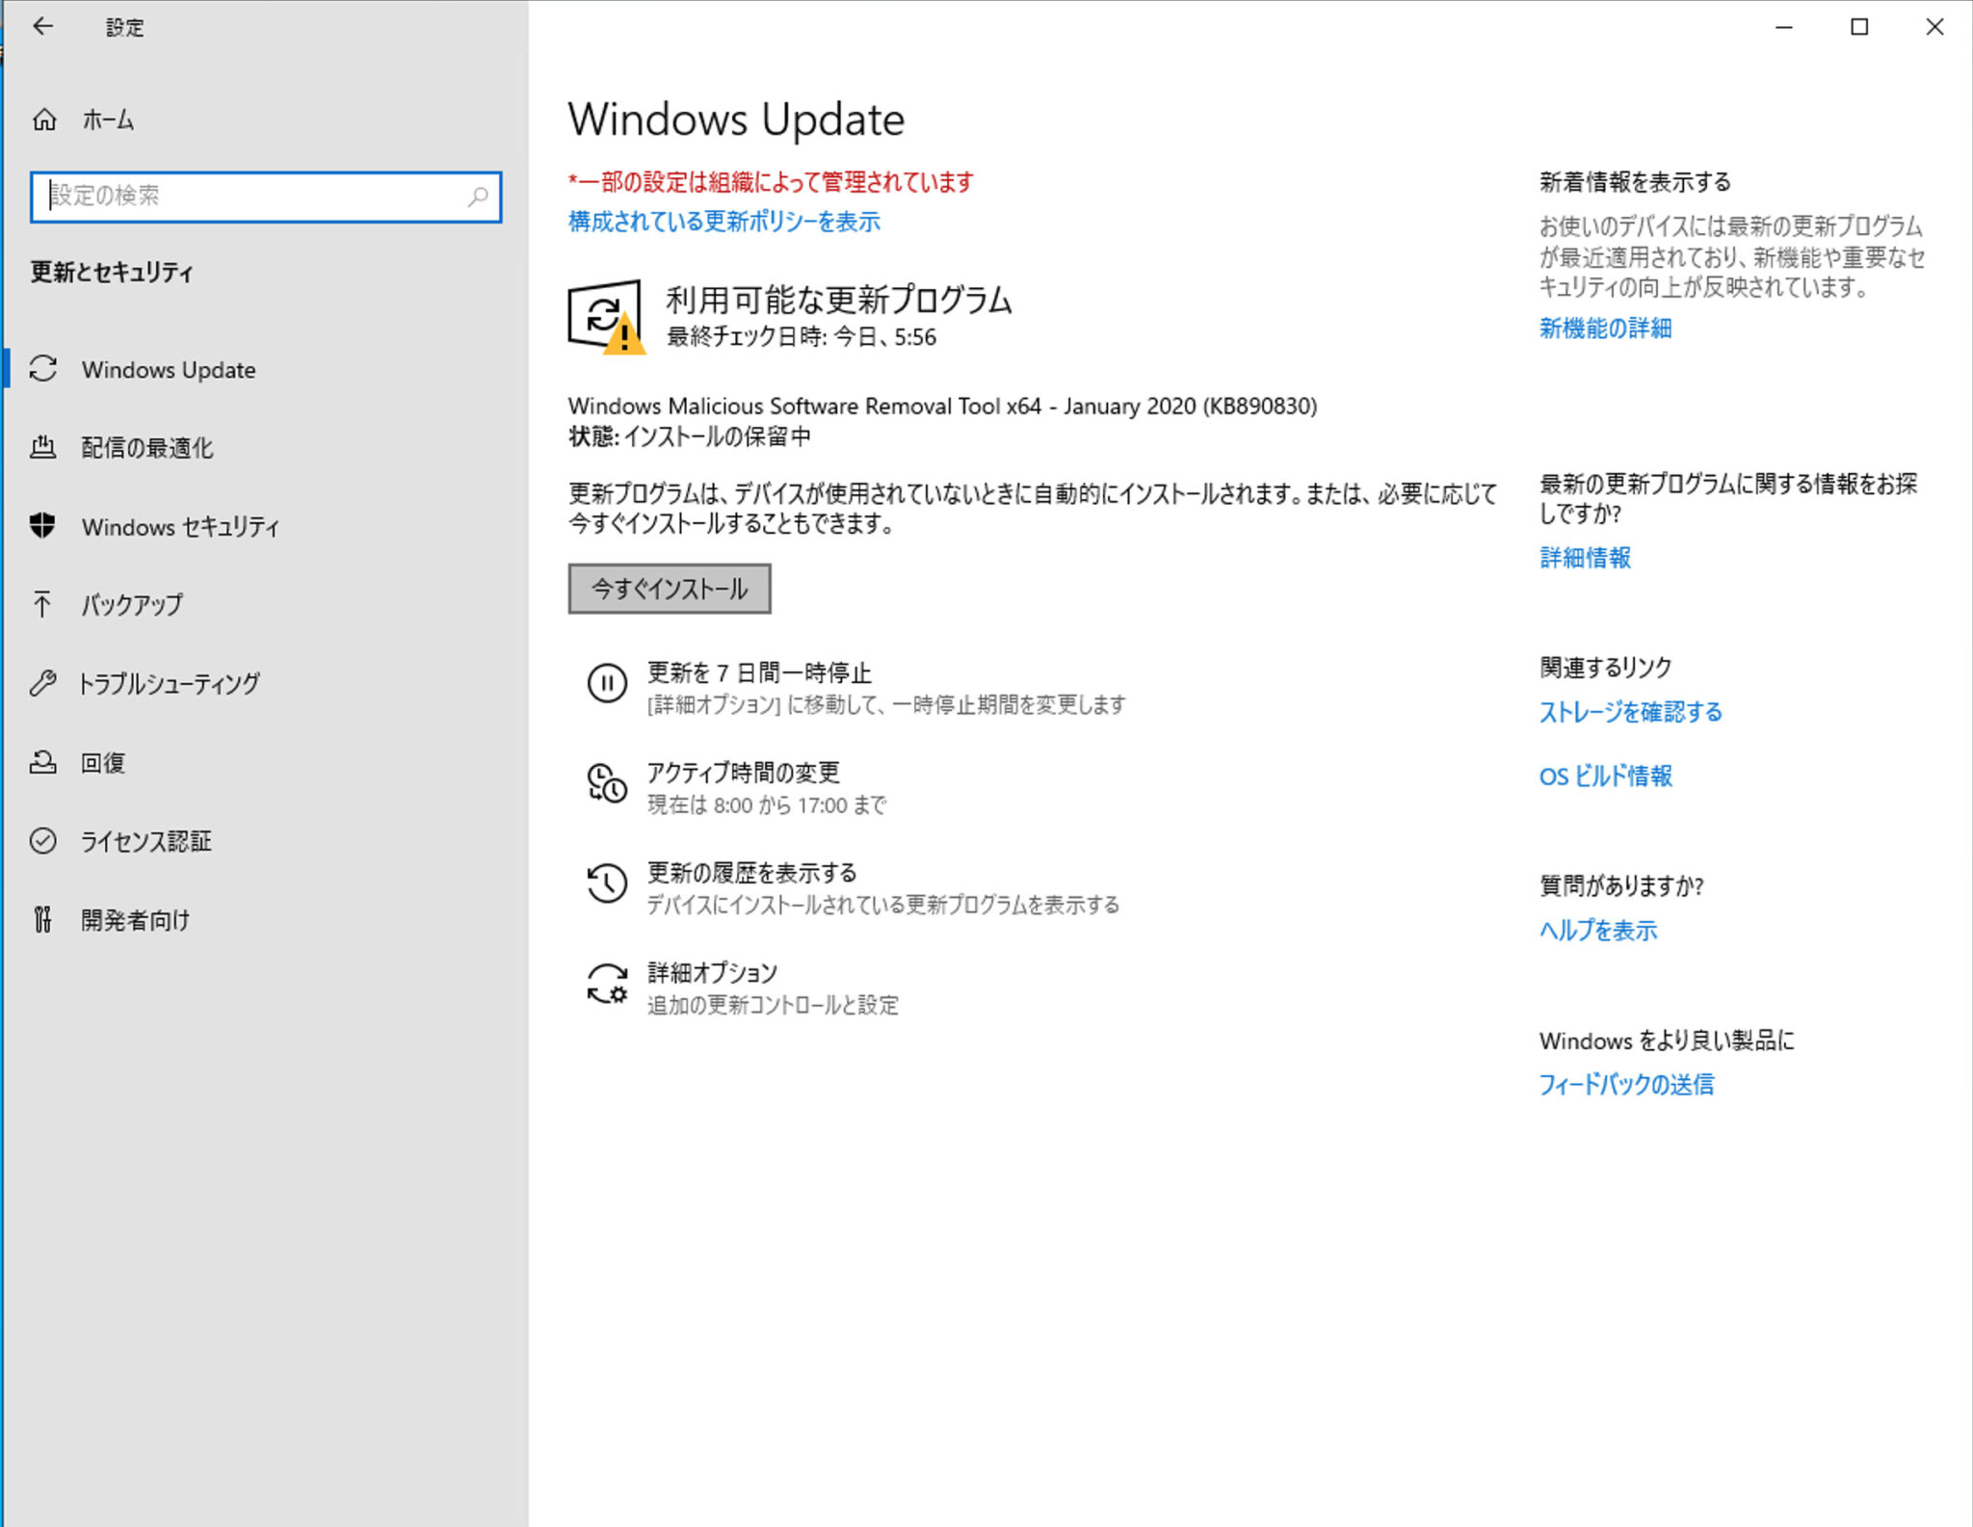Select the 開発者向け developer icon

click(x=43, y=920)
